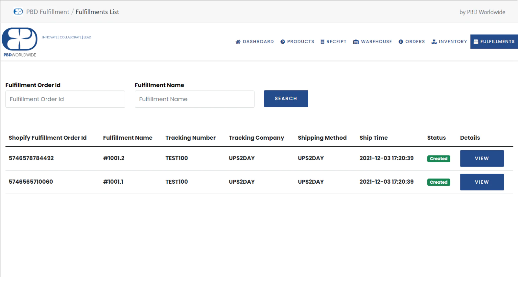Viewport: 518px width, 291px height.
Task: Focus the Fulfillment Order Id field
Action: coord(65,99)
